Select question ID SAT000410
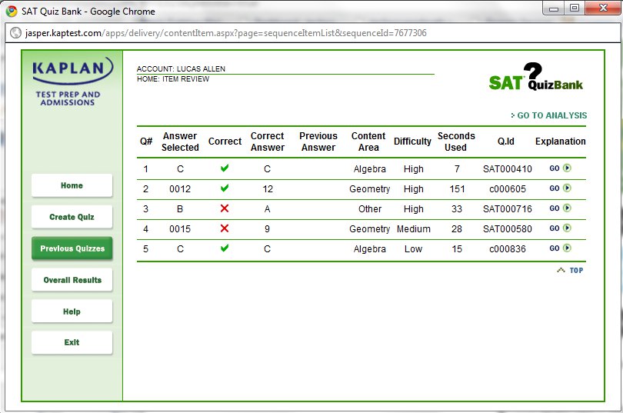The image size is (623, 413). (508, 169)
